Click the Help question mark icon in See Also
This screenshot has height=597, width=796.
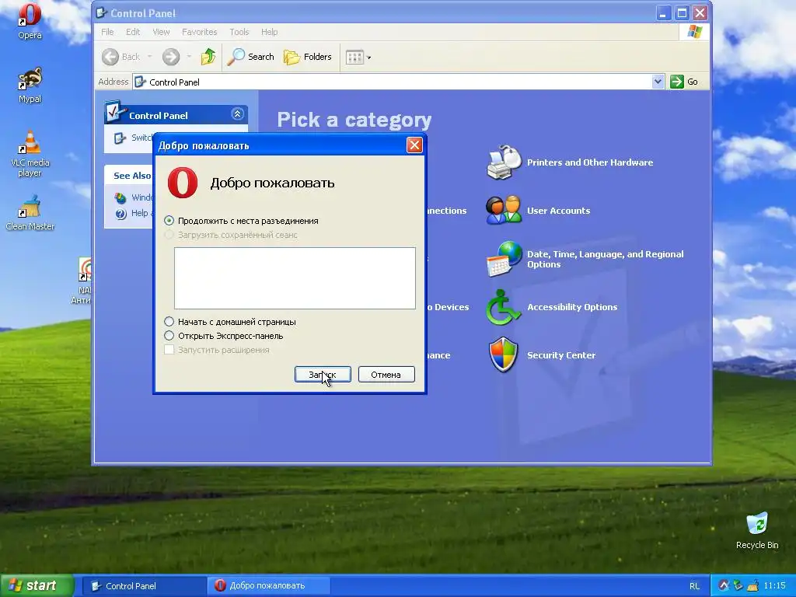click(x=120, y=214)
